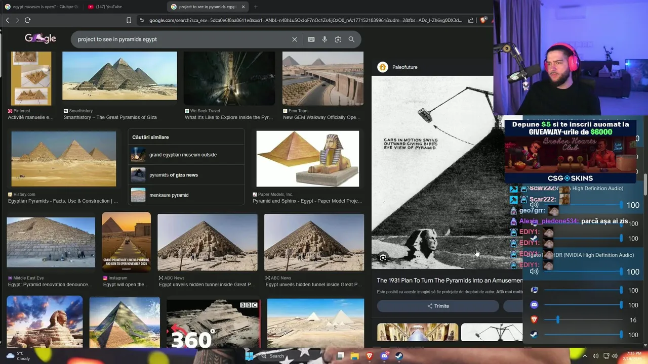Open Windows Start menu

(x=249, y=356)
